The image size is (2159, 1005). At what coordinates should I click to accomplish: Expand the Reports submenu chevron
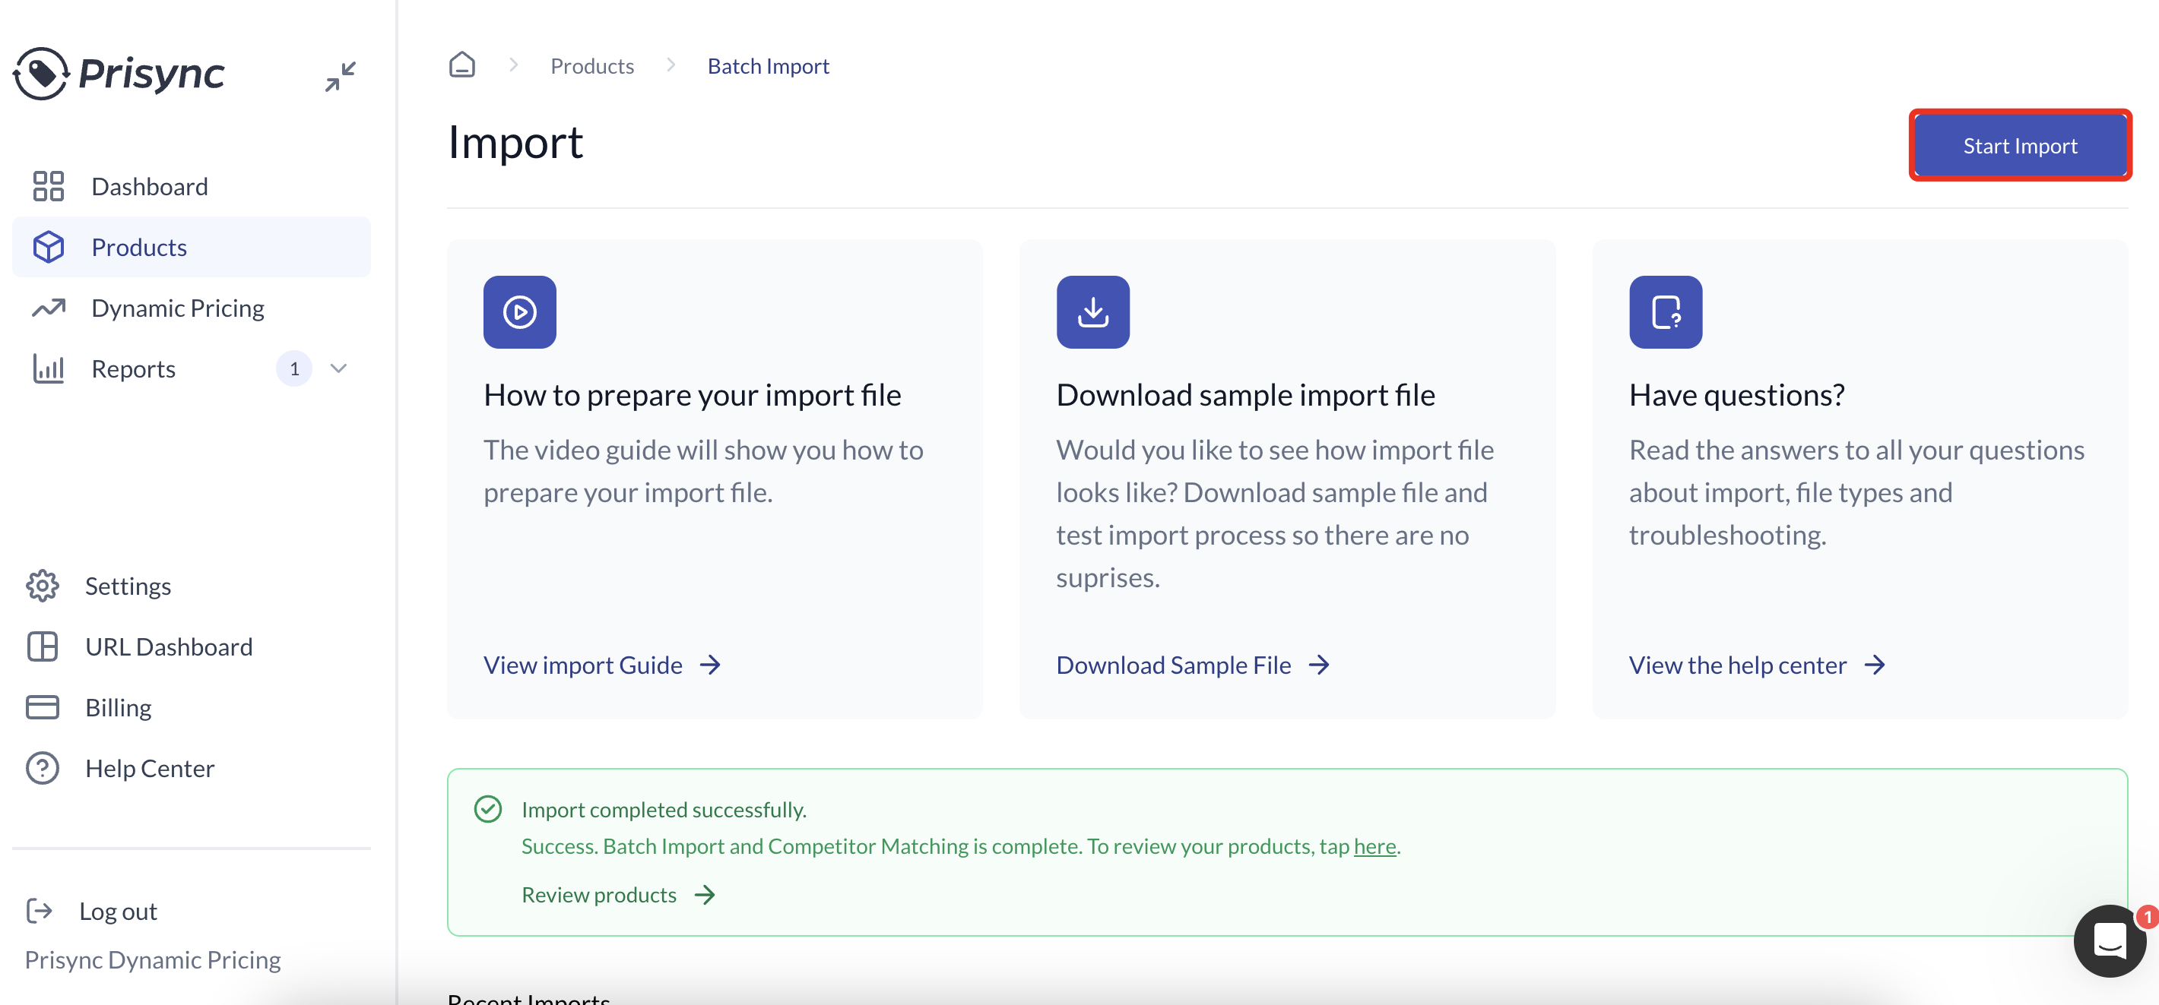[338, 368]
